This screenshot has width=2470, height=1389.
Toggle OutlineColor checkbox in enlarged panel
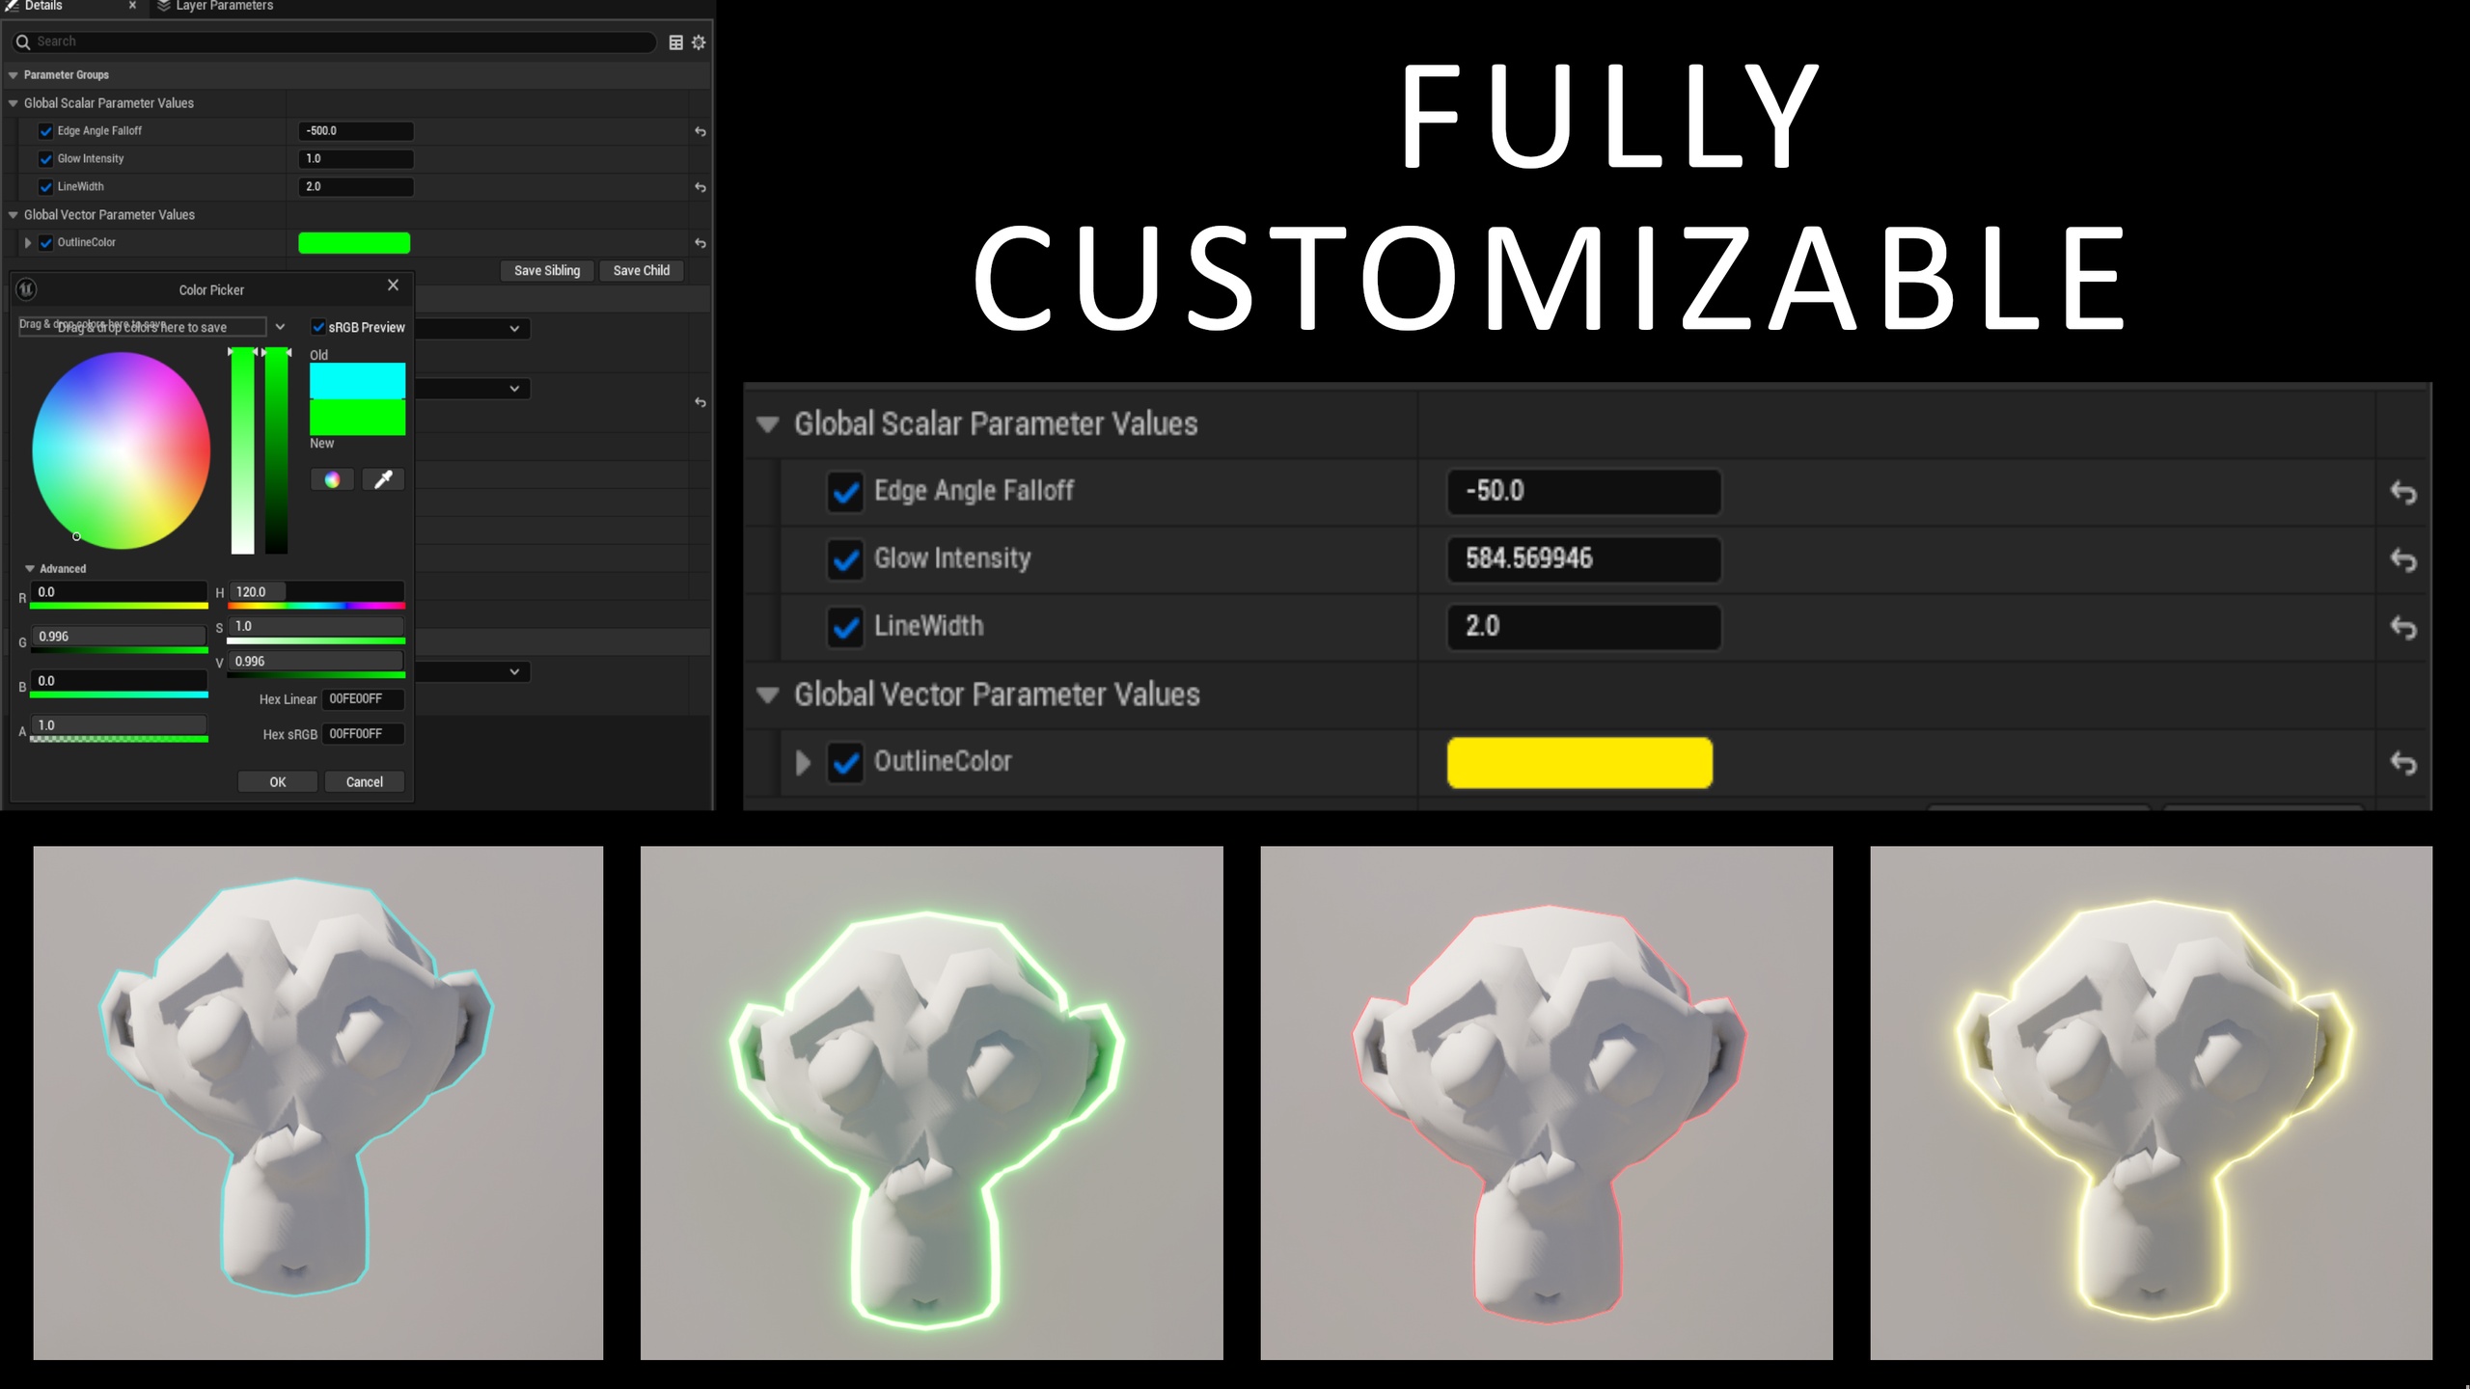pyautogui.click(x=845, y=763)
